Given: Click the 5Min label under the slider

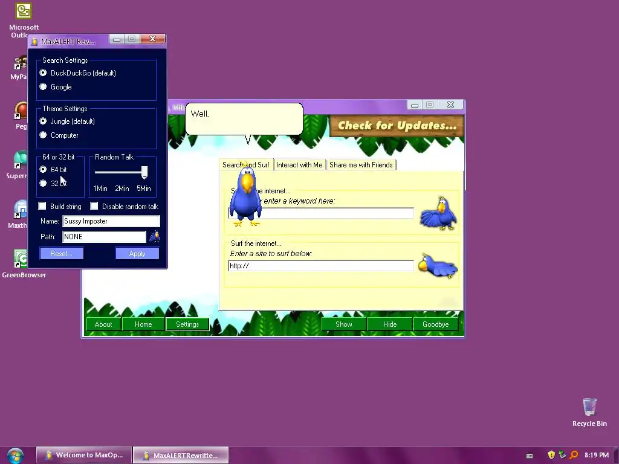Looking at the screenshot, I should tap(144, 188).
